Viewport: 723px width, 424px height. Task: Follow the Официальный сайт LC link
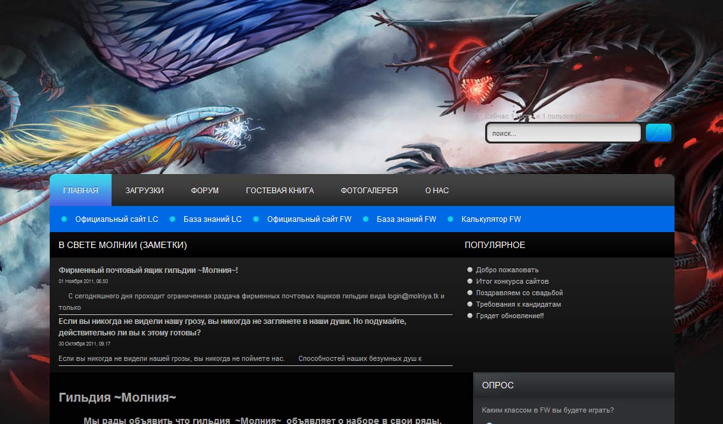pos(117,219)
